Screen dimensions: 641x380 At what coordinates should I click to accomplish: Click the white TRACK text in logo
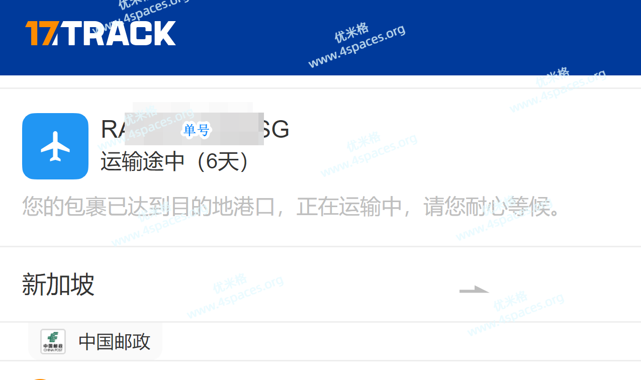coord(120,34)
